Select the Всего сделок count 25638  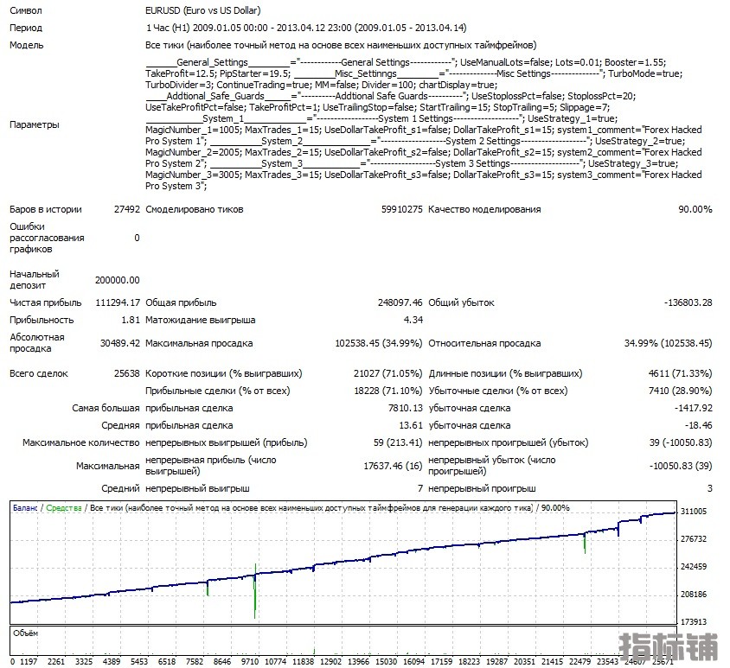[125, 373]
